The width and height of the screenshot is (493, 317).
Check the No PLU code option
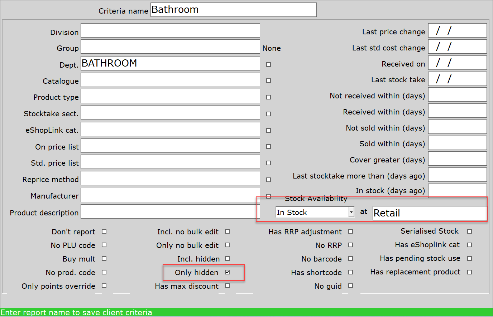(104, 245)
